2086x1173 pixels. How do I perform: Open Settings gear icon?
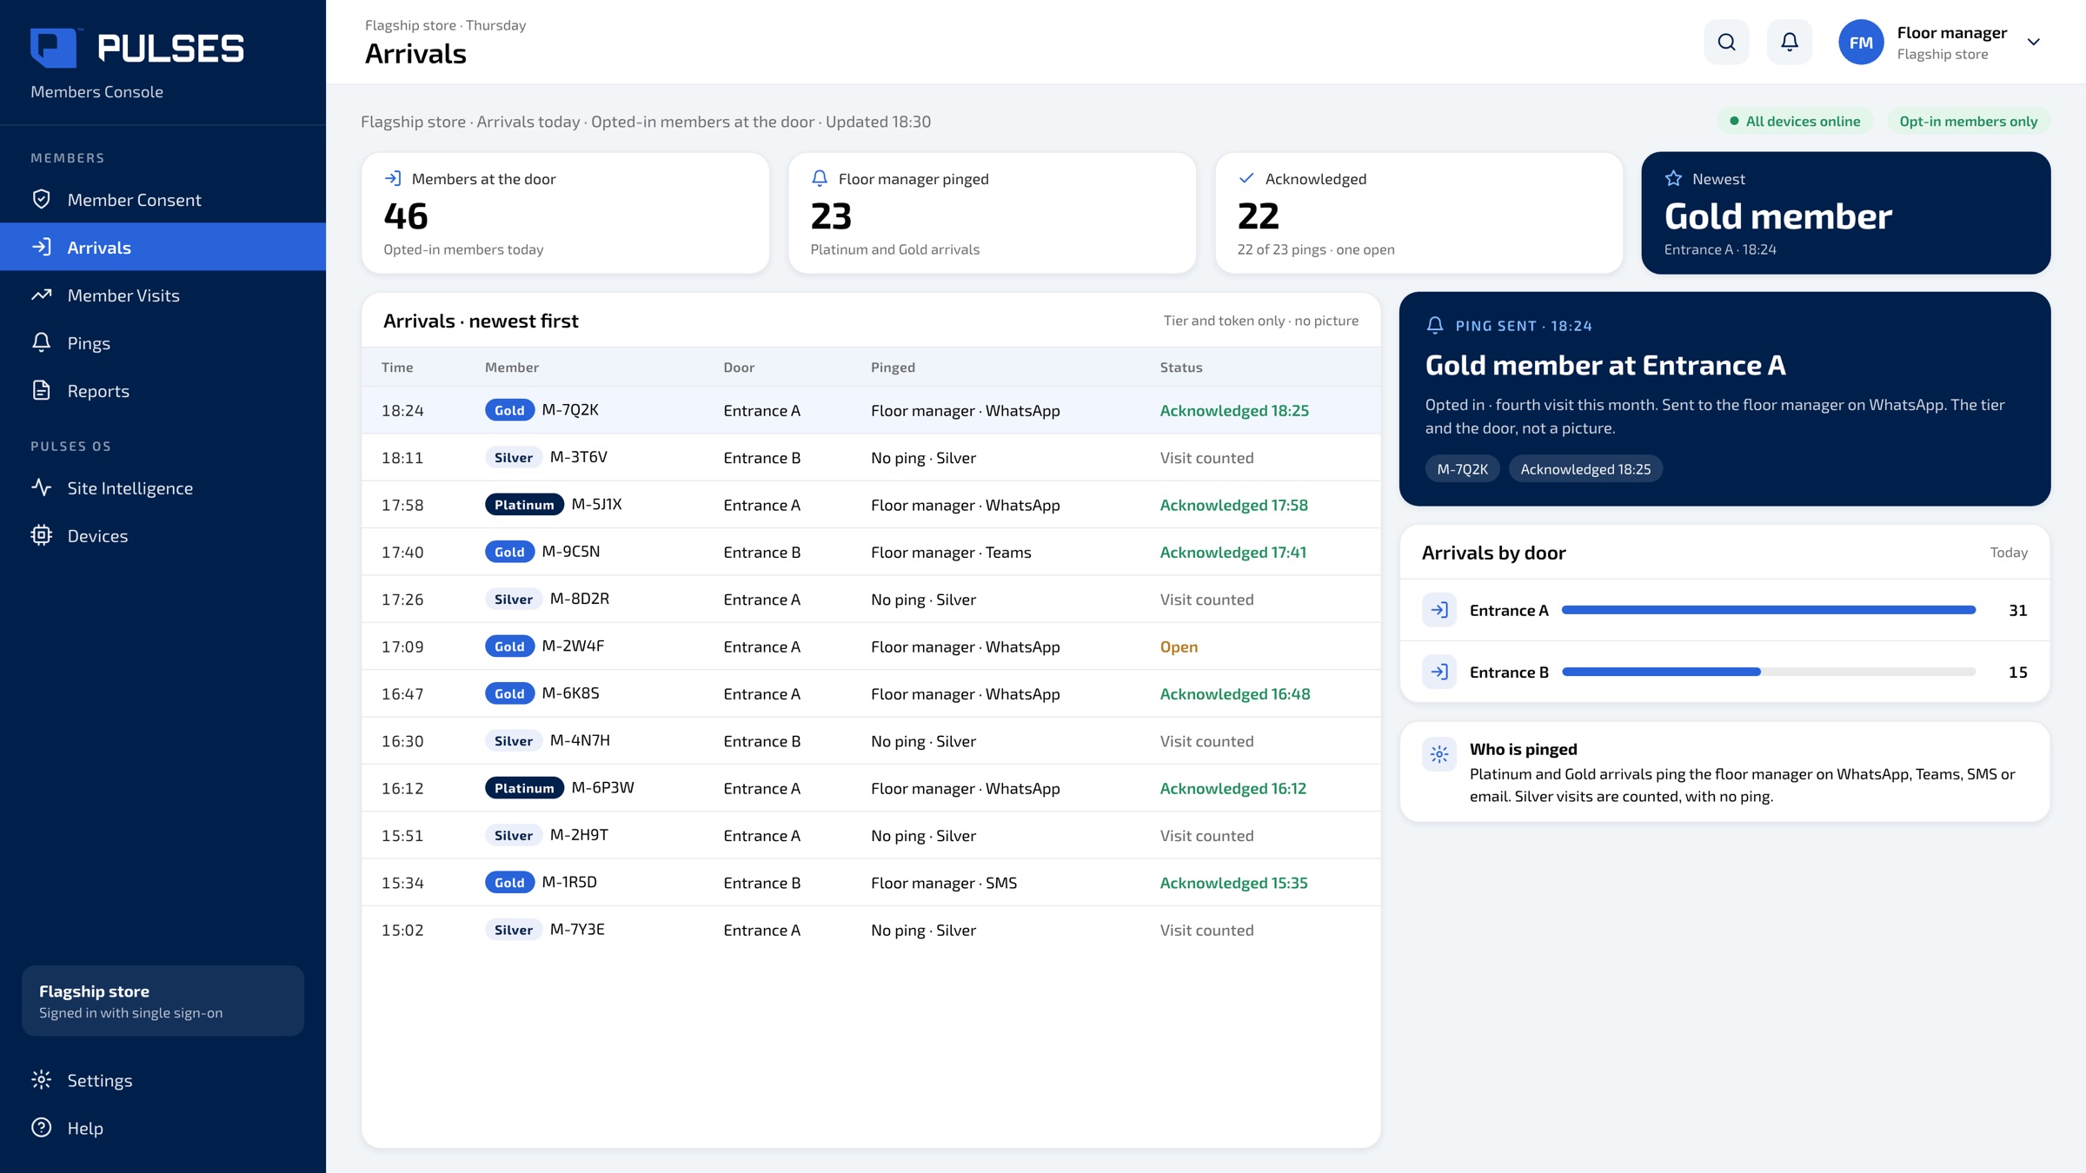point(41,1080)
